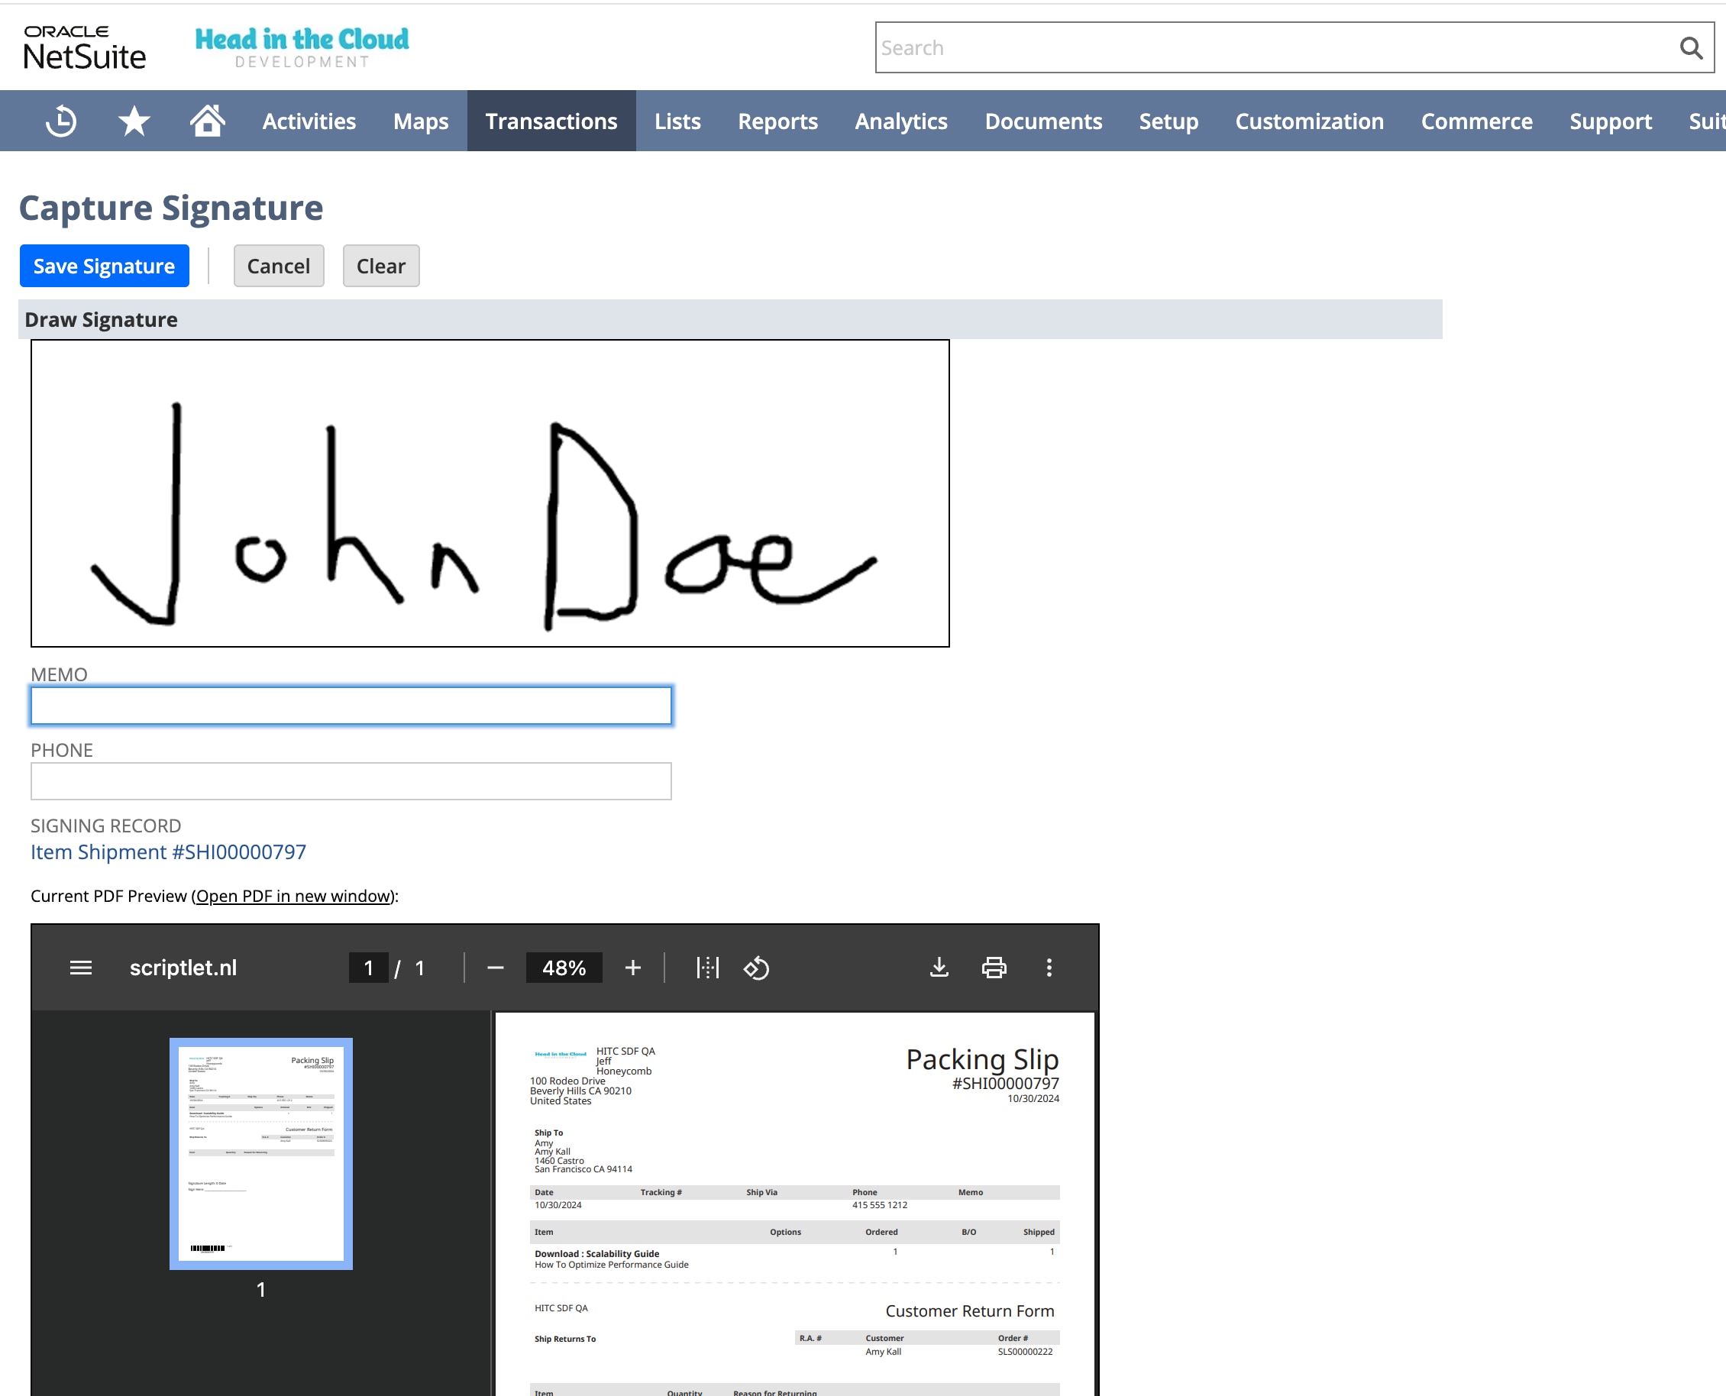Click the search magnifier icon
1726x1396 pixels.
pyautogui.click(x=1691, y=48)
